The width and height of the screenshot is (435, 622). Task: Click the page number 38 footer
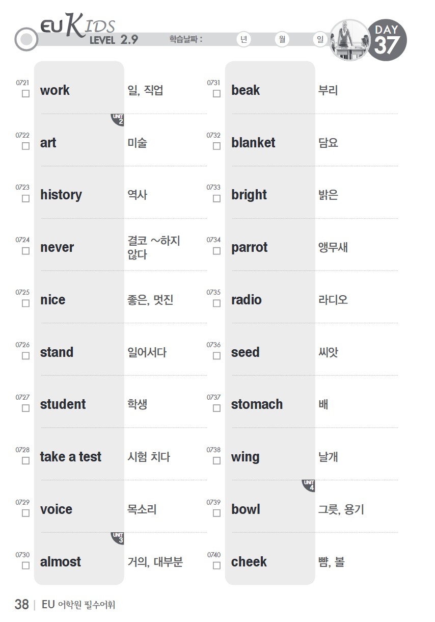22,605
